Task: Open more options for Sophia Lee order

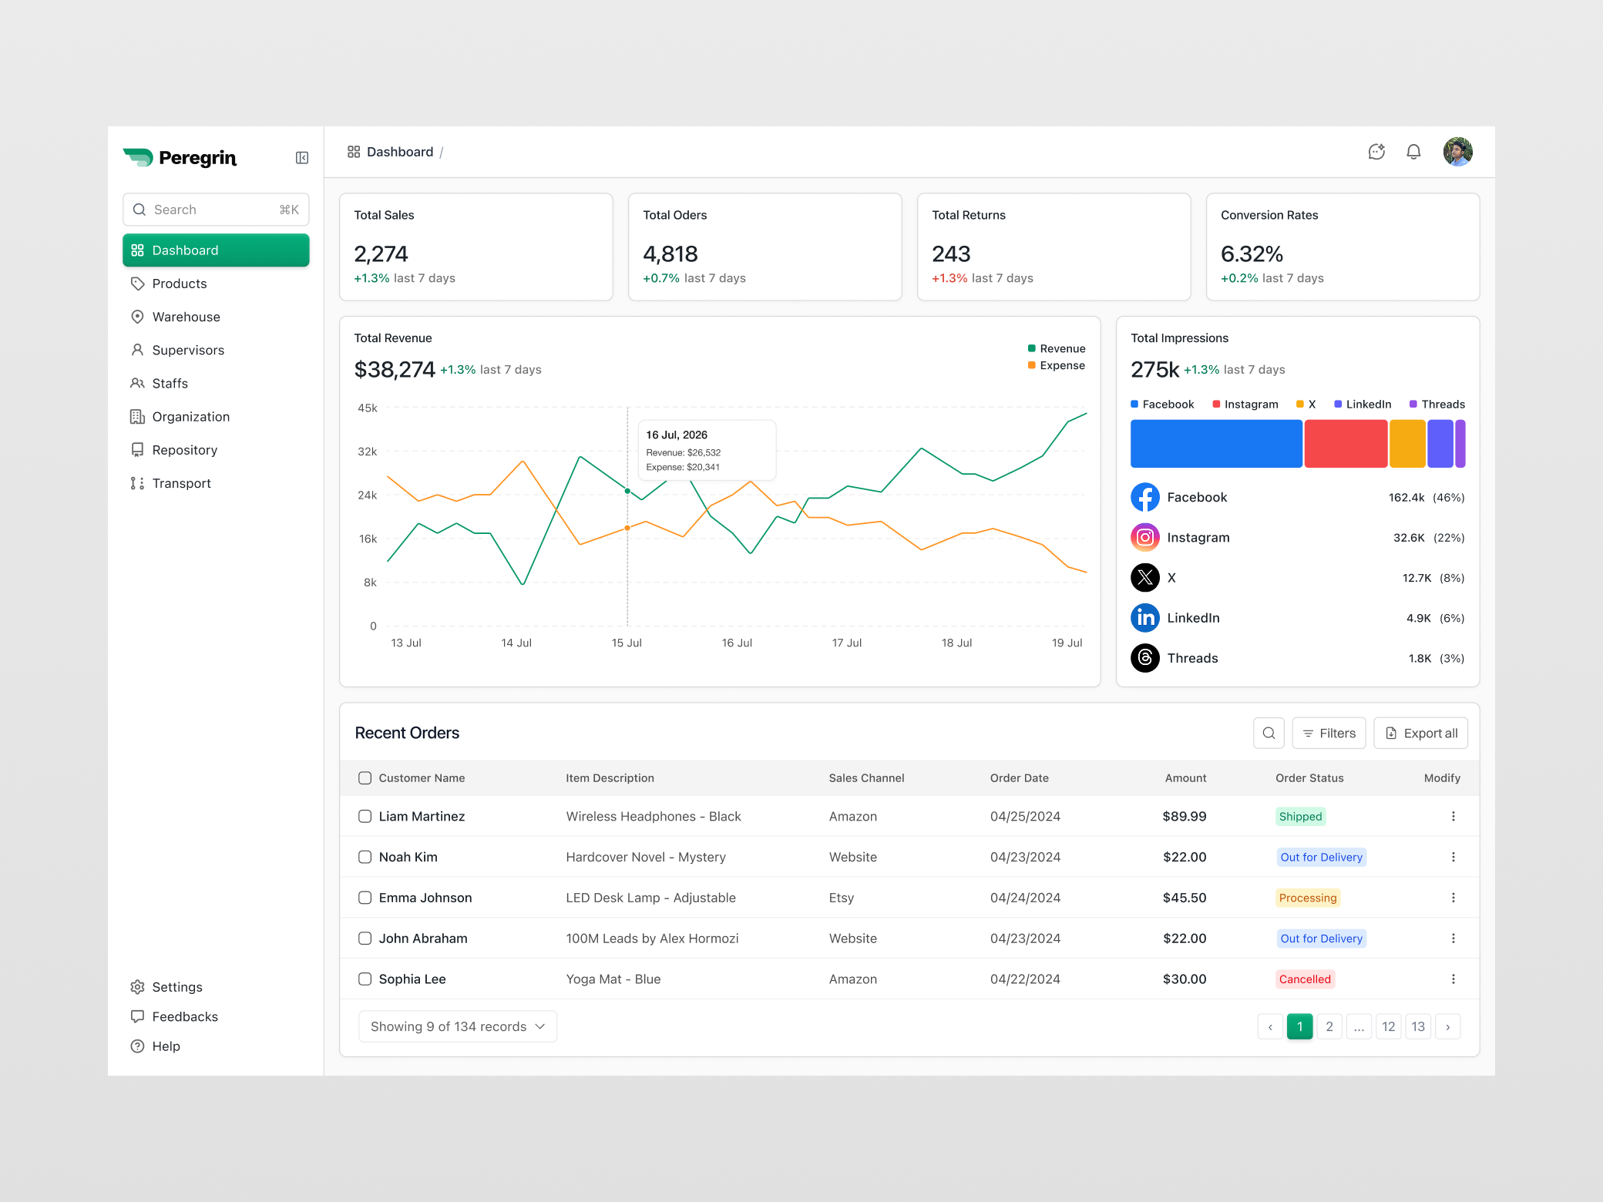Action: coord(1453,979)
